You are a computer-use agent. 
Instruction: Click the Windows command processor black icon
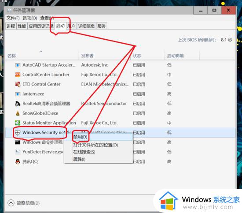(18, 142)
